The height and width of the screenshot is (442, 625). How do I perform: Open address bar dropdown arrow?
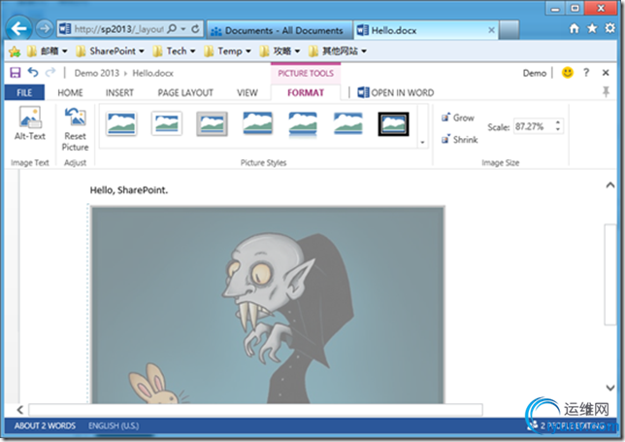(x=183, y=29)
